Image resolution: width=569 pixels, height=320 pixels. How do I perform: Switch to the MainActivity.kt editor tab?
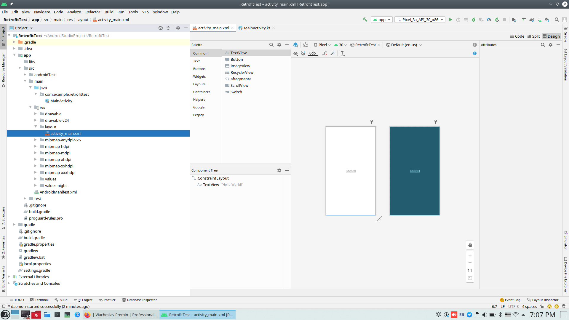coord(257,28)
